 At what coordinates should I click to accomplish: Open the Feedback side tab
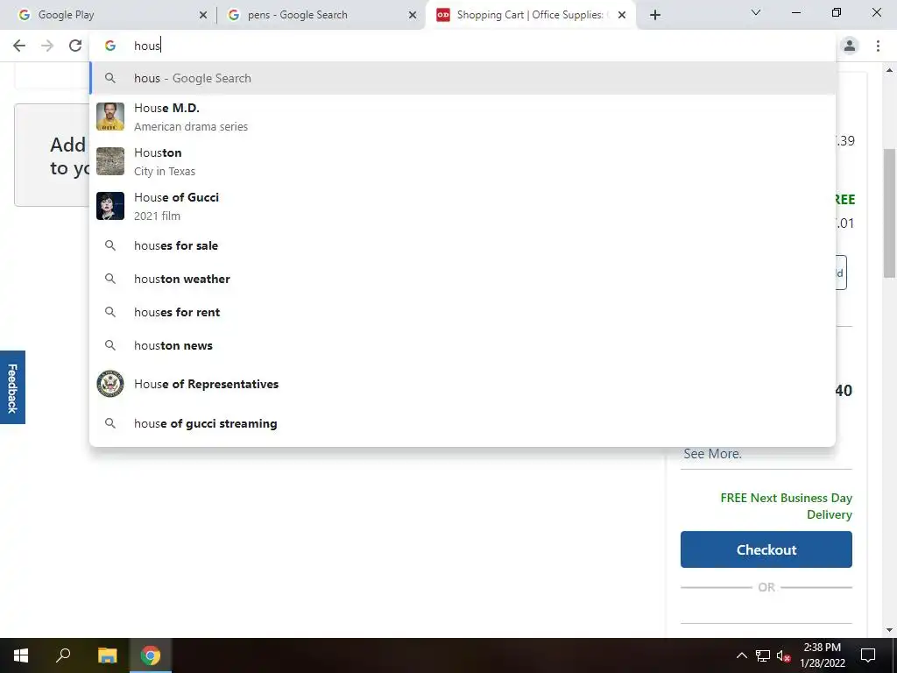tap(12, 387)
